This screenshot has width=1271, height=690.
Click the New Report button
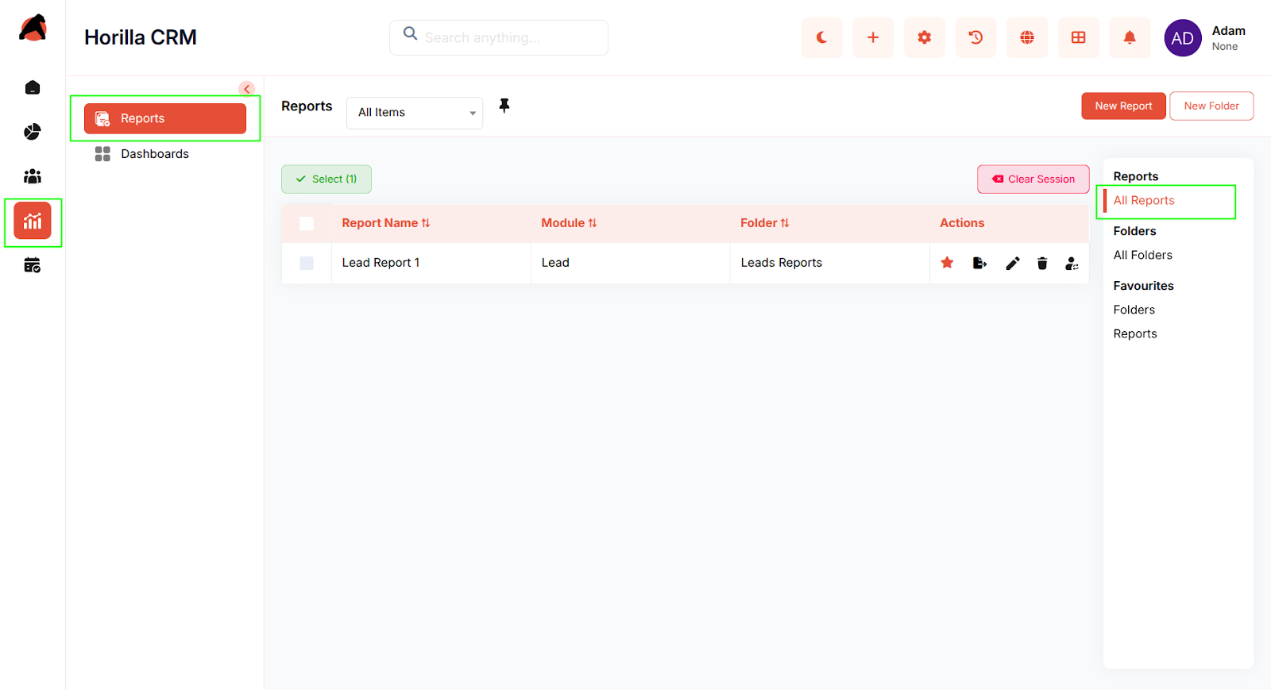(x=1122, y=106)
